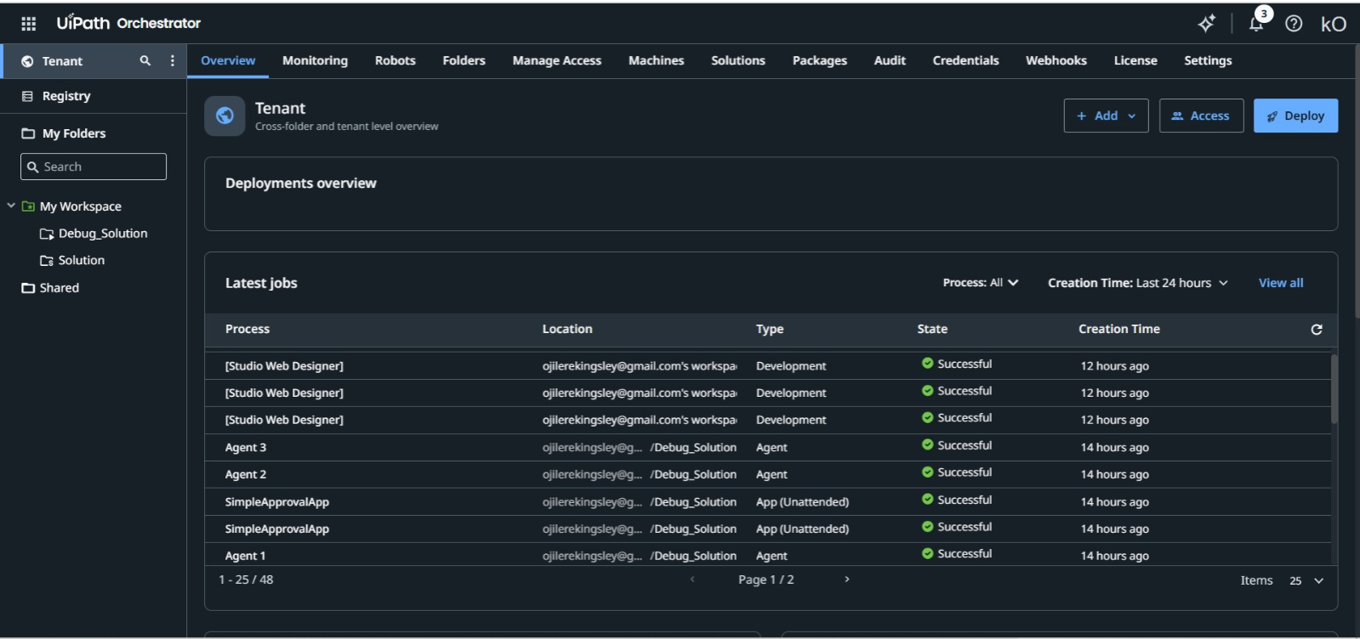Image resolution: width=1360 pixels, height=639 pixels.
Task: Open the app launcher grid icon
Action: [x=28, y=24]
